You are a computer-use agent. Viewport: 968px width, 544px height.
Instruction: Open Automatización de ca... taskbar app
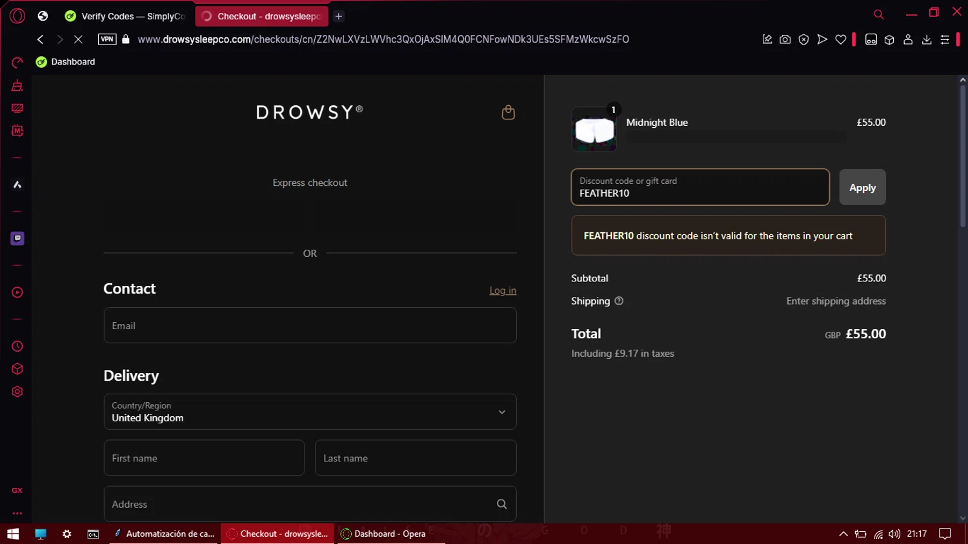[x=165, y=534]
